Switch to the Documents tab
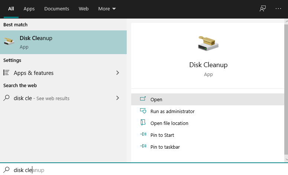 pyautogui.click(x=56, y=9)
